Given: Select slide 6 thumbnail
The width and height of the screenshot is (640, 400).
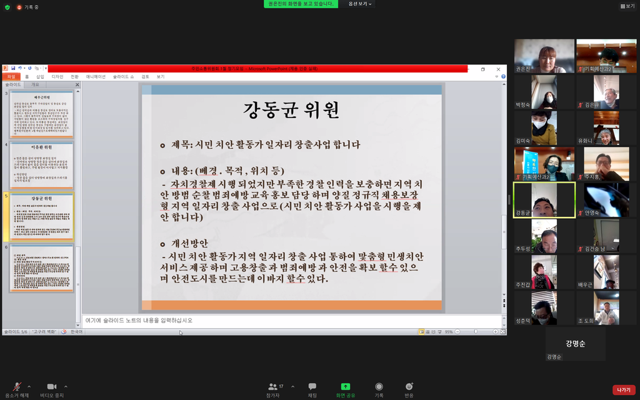Looking at the screenshot, I should coord(41,267).
